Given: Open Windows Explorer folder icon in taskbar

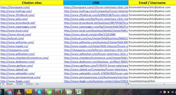Looking at the screenshot, I should tap(69, 92).
